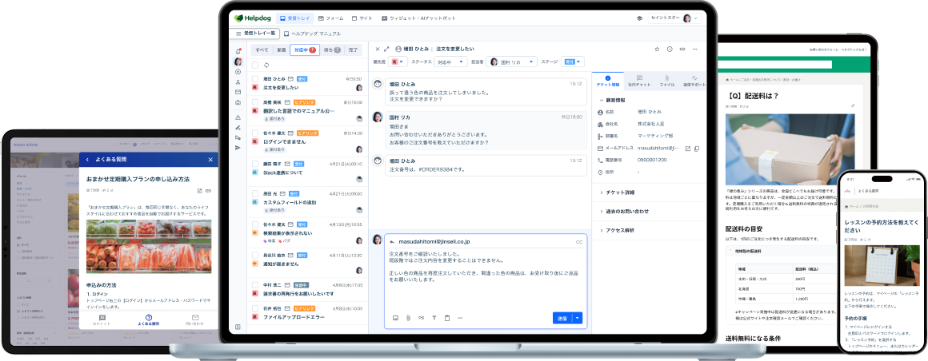Select checkbox for ログインできません ticket
928x361 pixels.
(x=255, y=133)
